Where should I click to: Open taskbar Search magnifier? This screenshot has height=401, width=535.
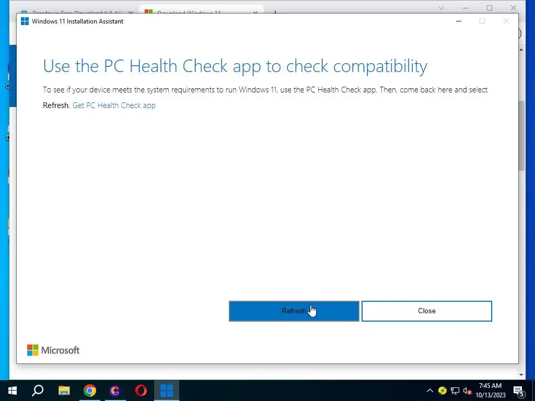(38, 391)
